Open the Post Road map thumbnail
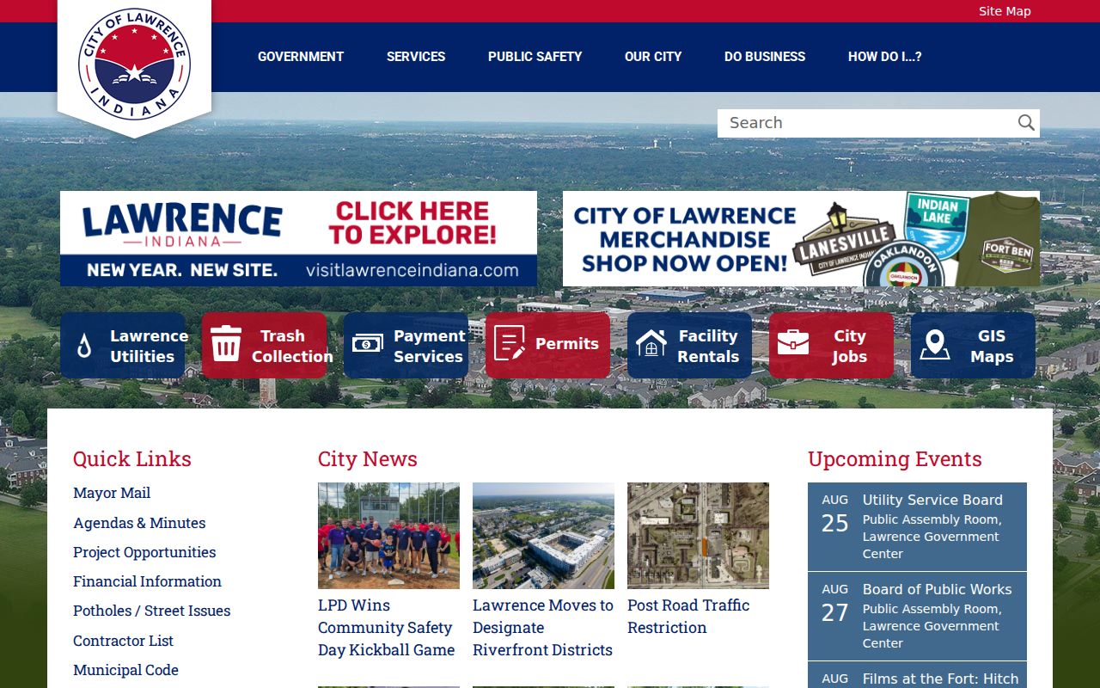Image resolution: width=1100 pixels, height=688 pixels. (698, 536)
